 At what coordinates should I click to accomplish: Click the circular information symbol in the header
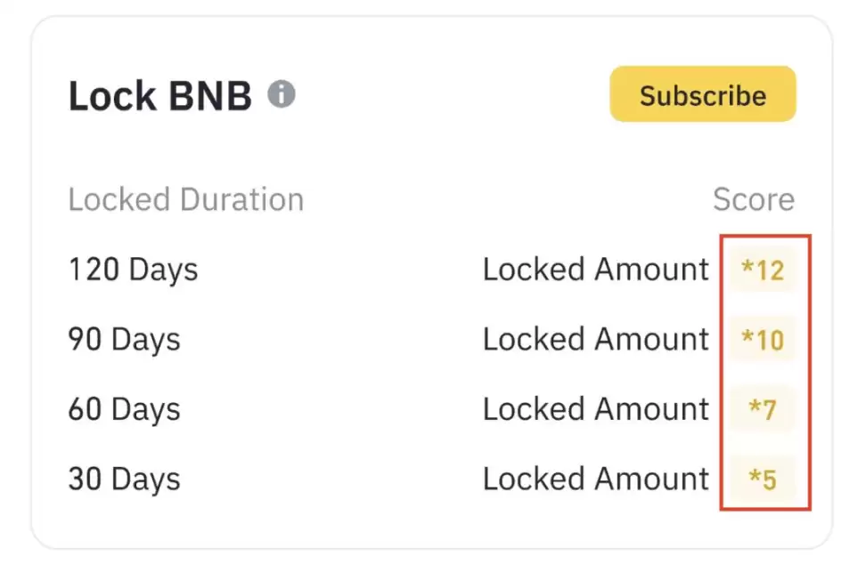tap(283, 93)
